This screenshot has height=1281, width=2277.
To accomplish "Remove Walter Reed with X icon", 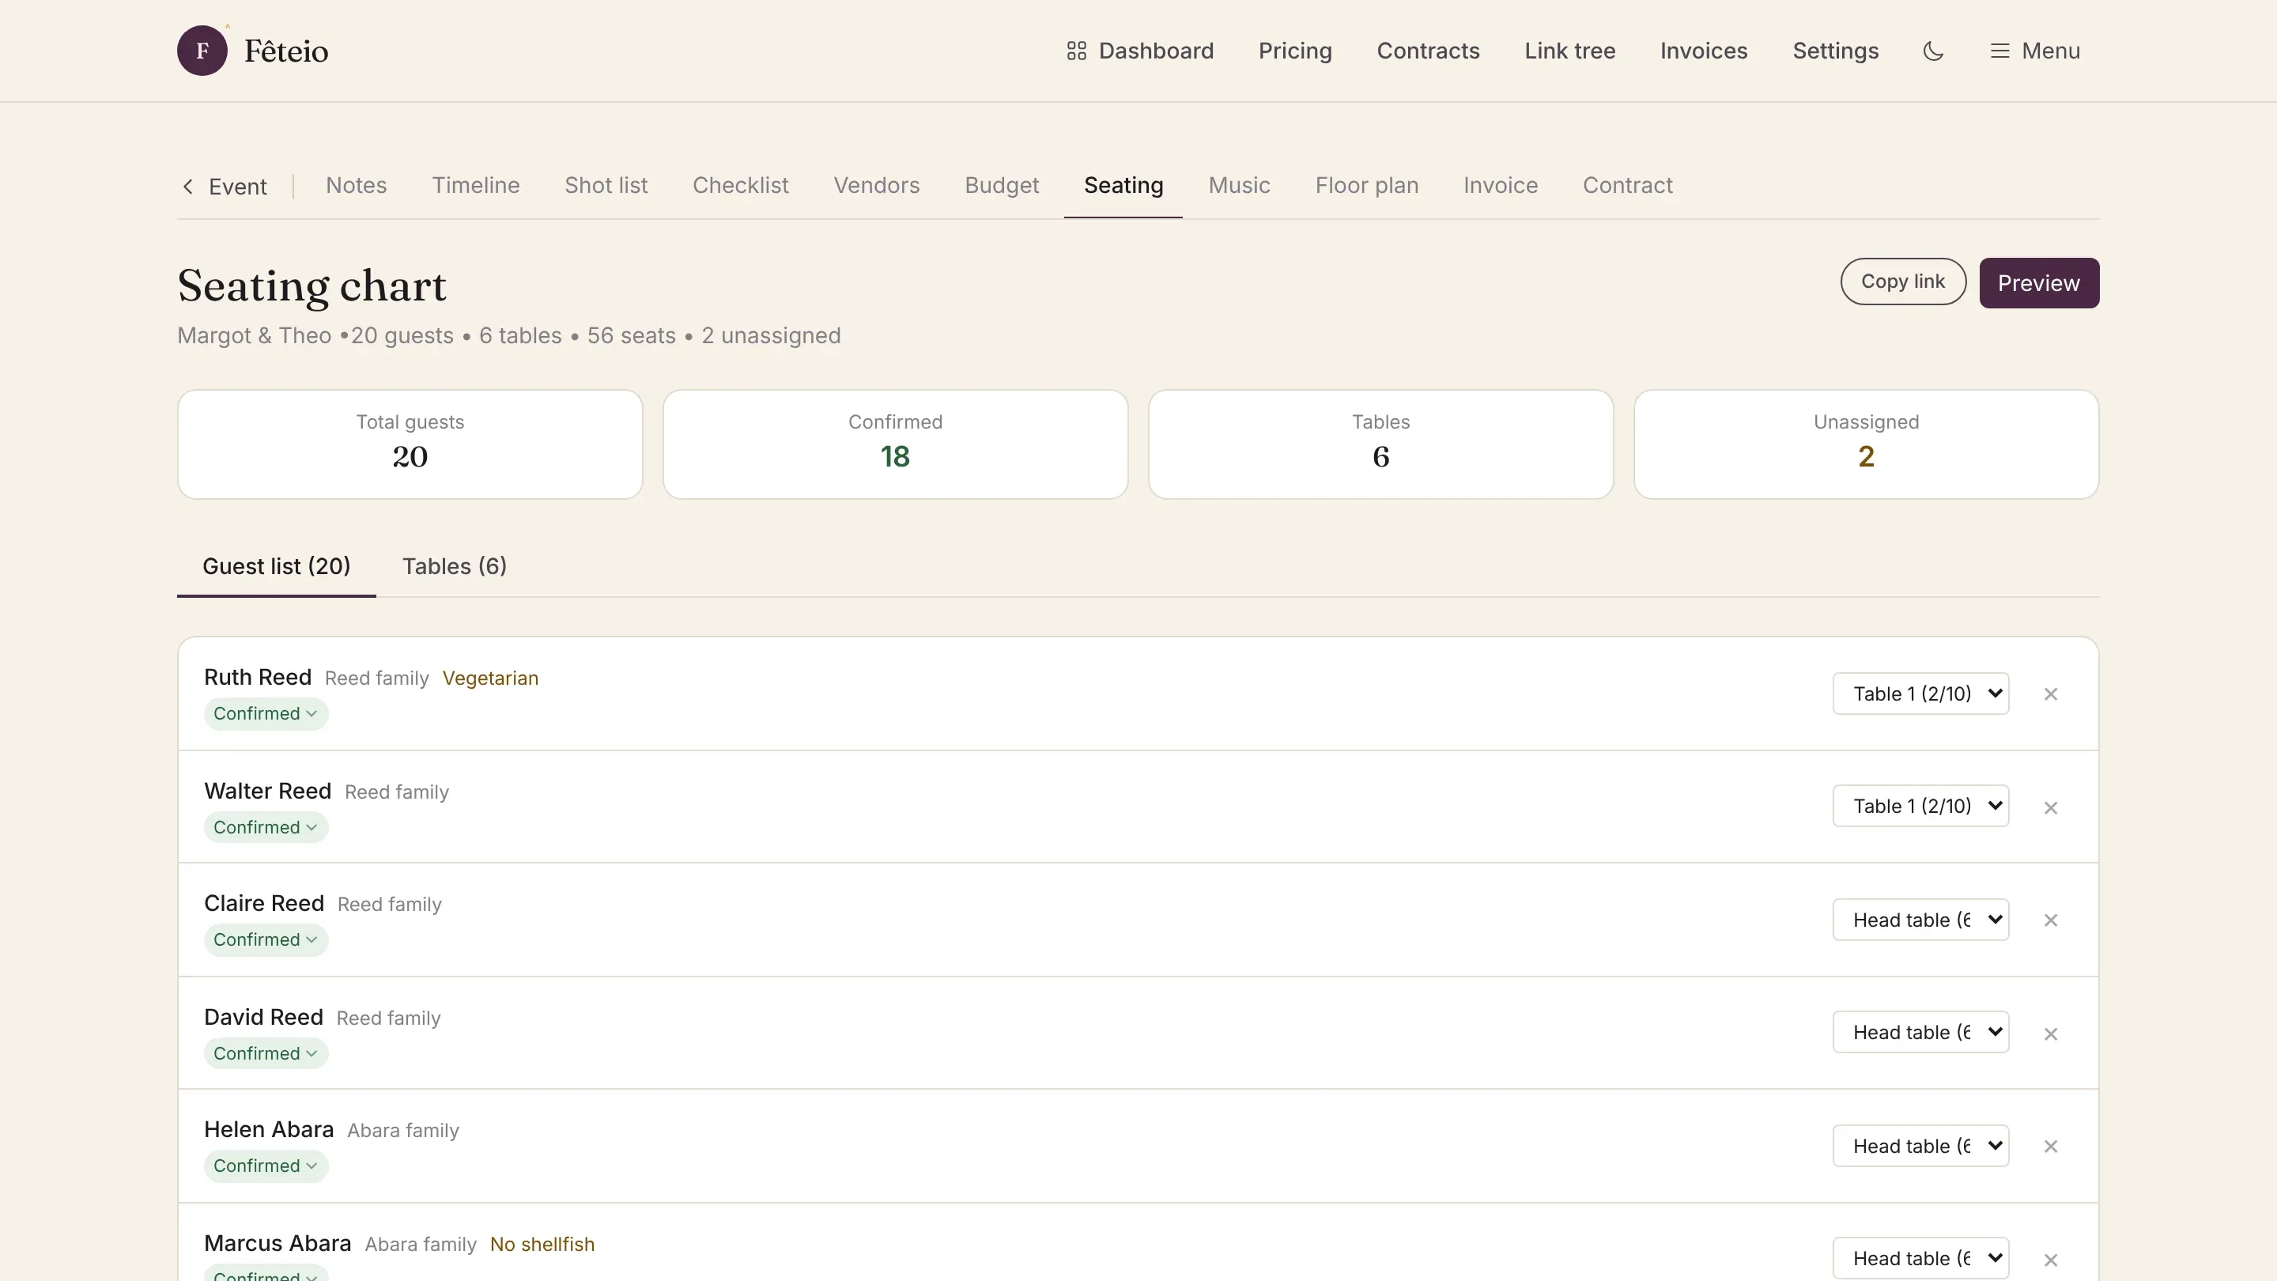I will tap(2051, 807).
